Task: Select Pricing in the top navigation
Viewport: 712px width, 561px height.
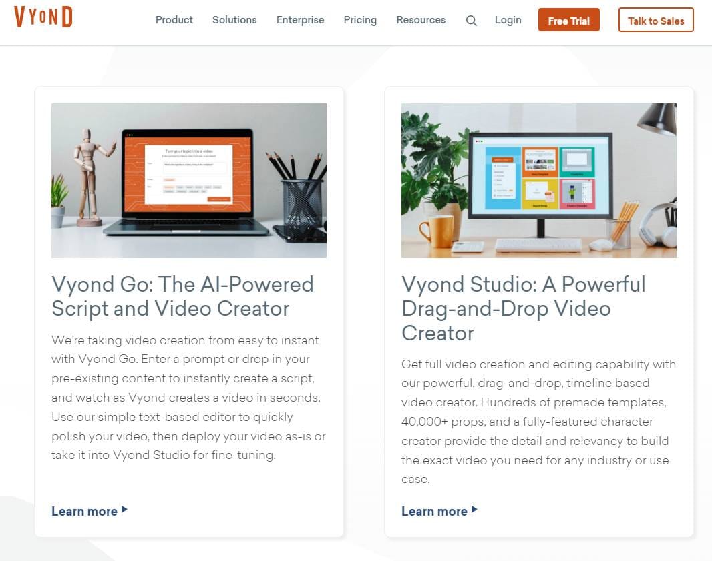Action: [x=360, y=20]
